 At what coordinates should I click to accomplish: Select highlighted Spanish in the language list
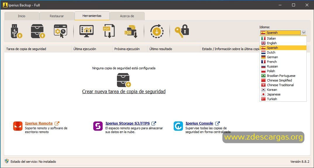(283, 48)
